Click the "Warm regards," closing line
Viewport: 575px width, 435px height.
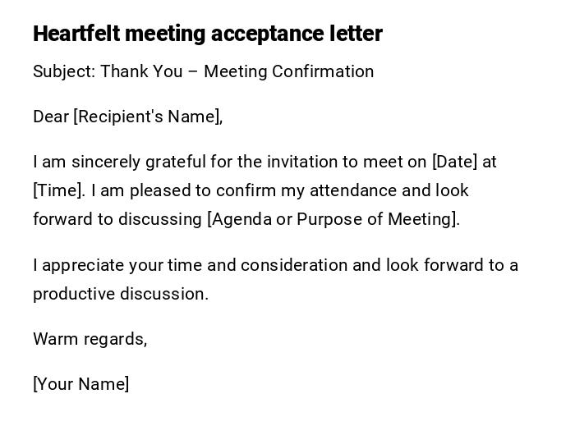click(x=90, y=339)
